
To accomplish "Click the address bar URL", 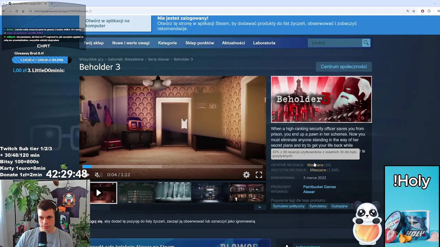I will coord(62,11).
